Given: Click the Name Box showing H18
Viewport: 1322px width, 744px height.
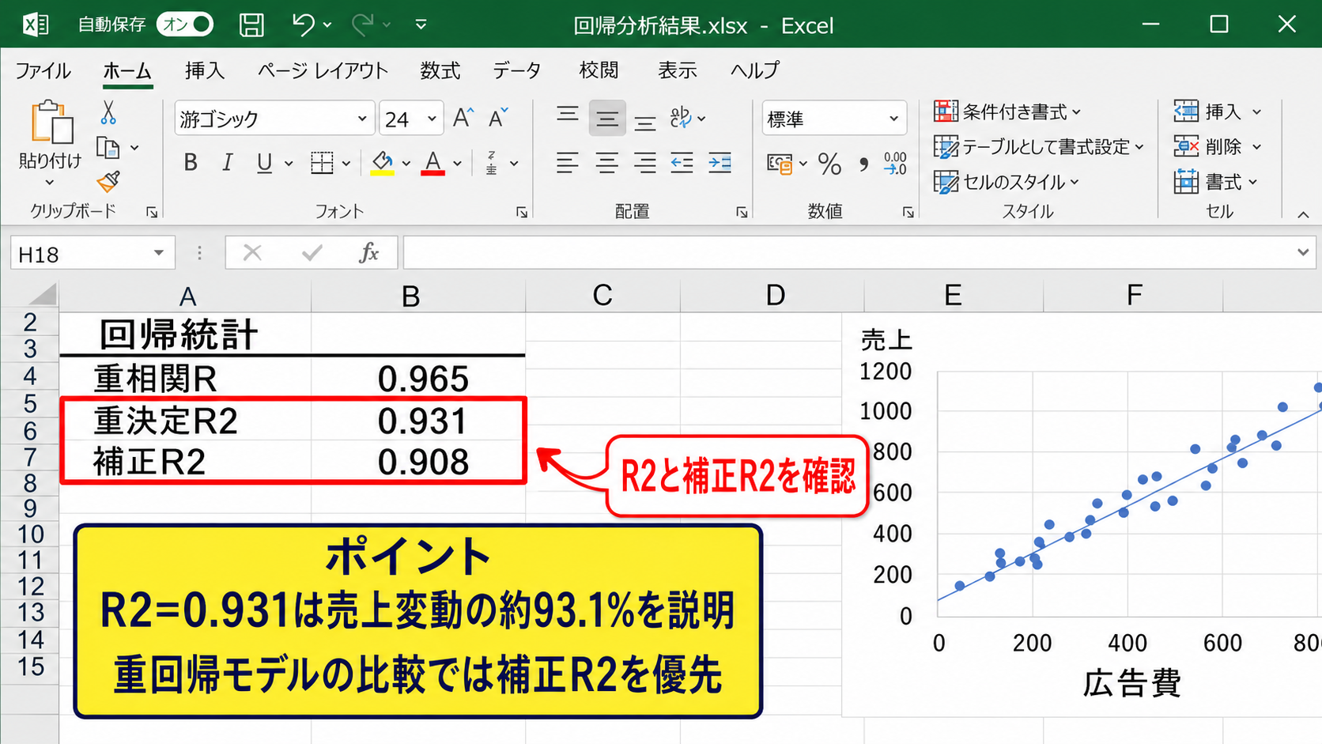Looking at the screenshot, I should tap(92, 254).
